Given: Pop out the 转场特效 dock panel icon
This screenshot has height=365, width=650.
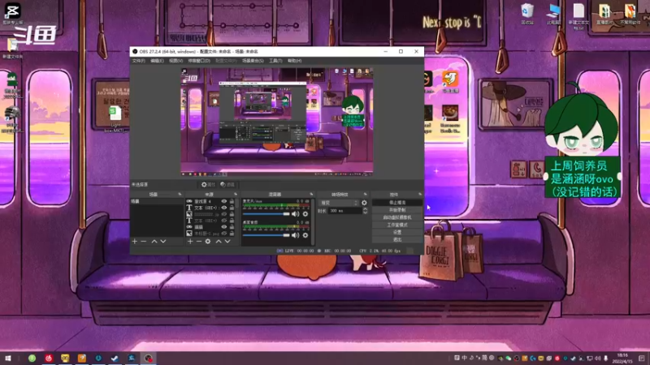Looking at the screenshot, I should (x=365, y=194).
